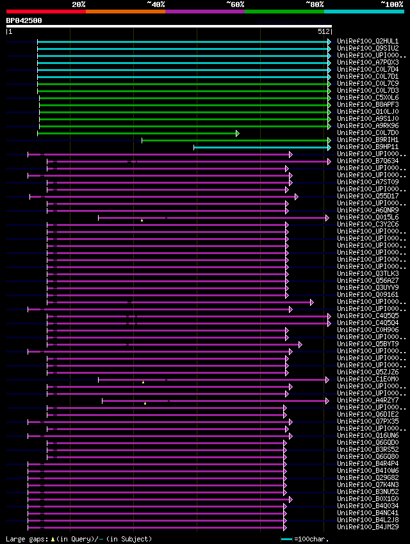Click the white query sequence bar
410x544 pixels.
(x=169, y=26)
